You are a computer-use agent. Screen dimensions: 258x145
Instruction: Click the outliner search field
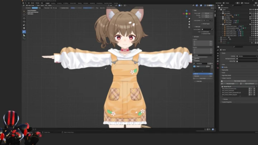pyautogui.click(x=238, y=5)
